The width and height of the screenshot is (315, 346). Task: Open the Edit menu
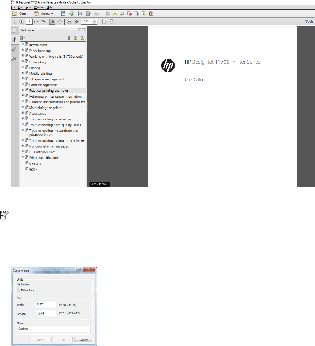pos(20,7)
